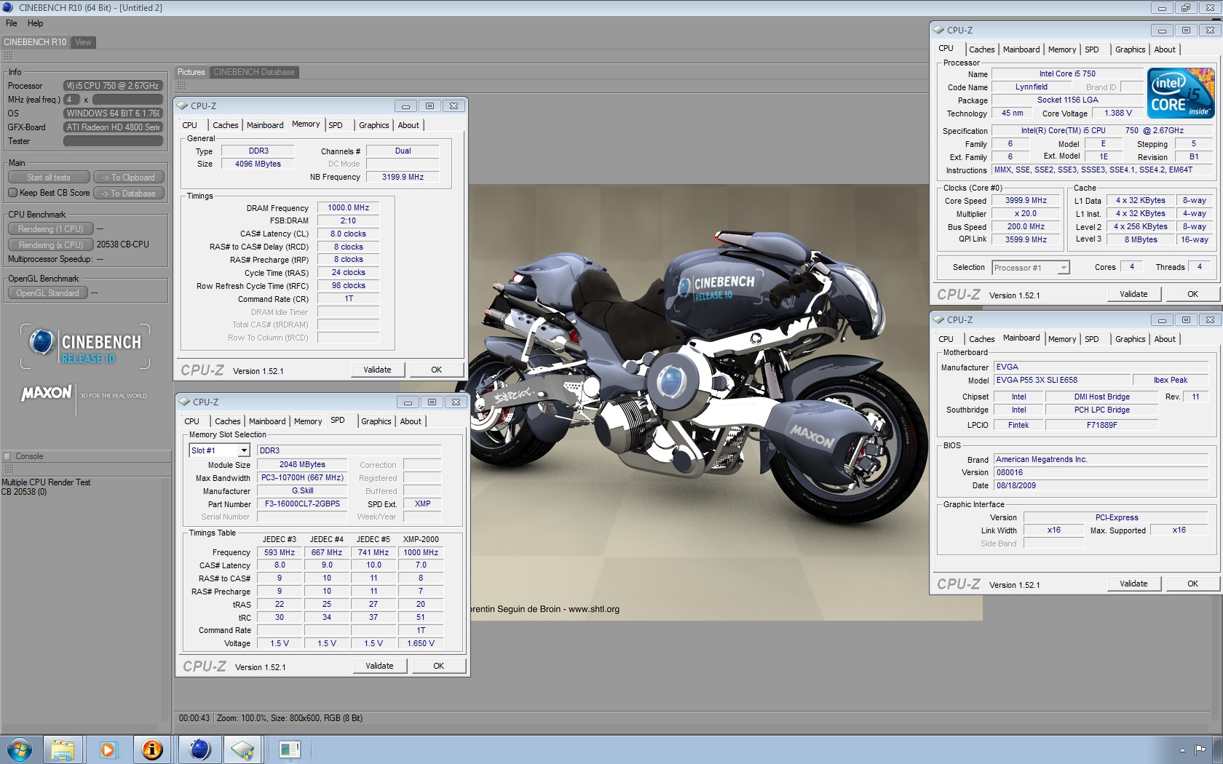Open Memory tab in CPU-Z CPU window

pyautogui.click(x=1062, y=49)
